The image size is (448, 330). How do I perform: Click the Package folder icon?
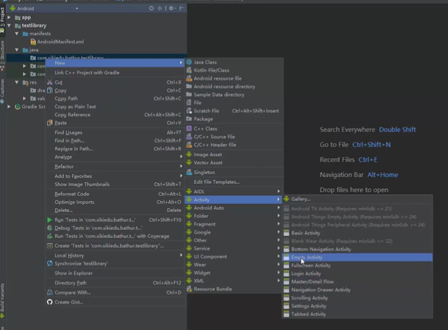tap(189, 119)
